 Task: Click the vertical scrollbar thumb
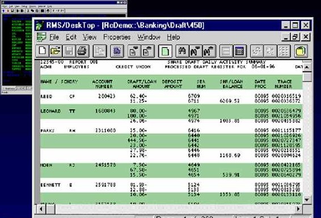[307, 77]
